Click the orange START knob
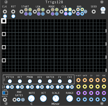This screenshot has height=106, width=108. pyautogui.click(x=26, y=10)
